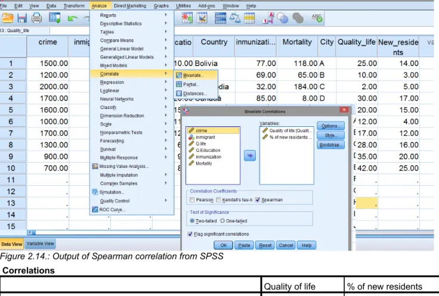The height and width of the screenshot is (296, 439).
Task: Click the crime column header
Action: [x=48, y=46]
